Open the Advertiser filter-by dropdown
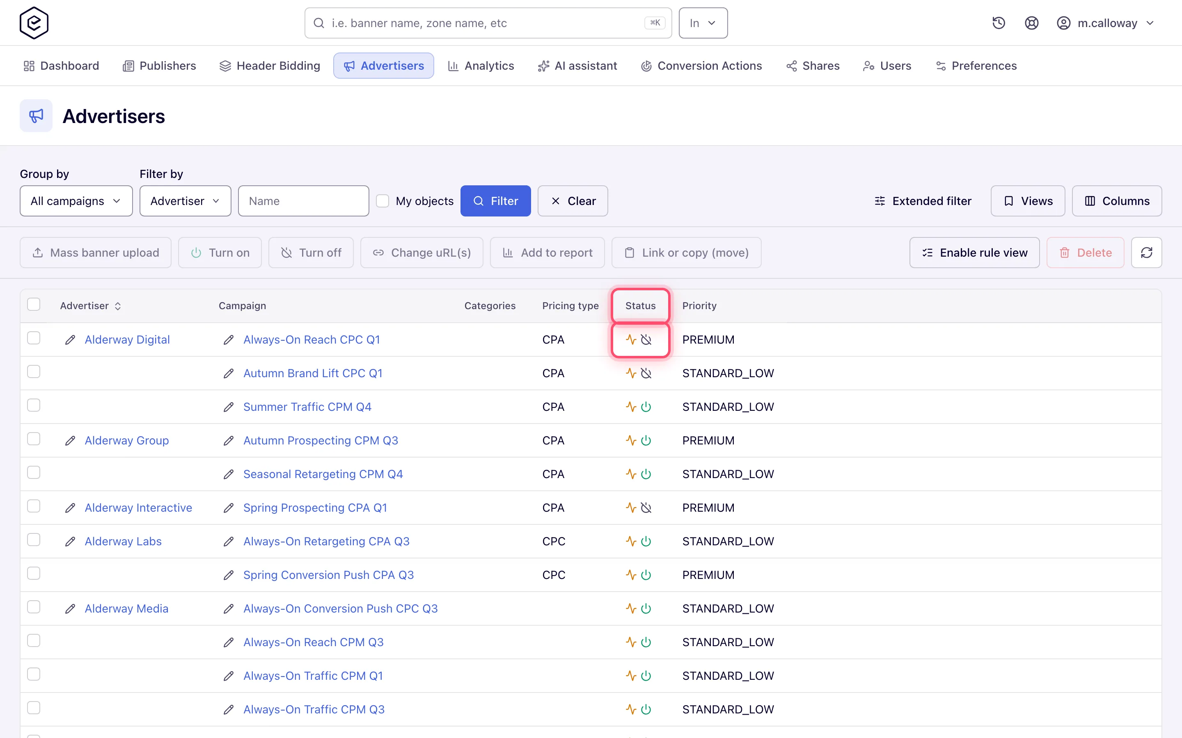Image resolution: width=1182 pixels, height=738 pixels. tap(185, 200)
